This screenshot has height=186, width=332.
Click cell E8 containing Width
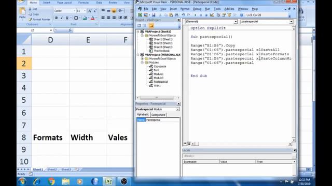click(88, 137)
